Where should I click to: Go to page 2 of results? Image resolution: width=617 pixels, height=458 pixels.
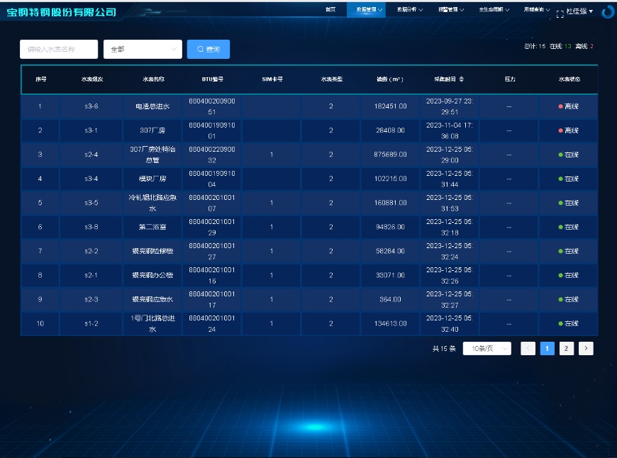click(x=566, y=348)
